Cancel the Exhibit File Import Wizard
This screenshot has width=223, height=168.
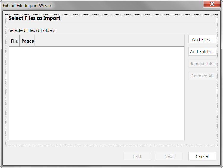[202, 156]
